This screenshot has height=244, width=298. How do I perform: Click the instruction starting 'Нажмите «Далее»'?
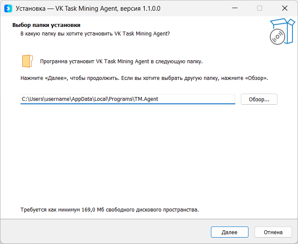coord(144,78)
